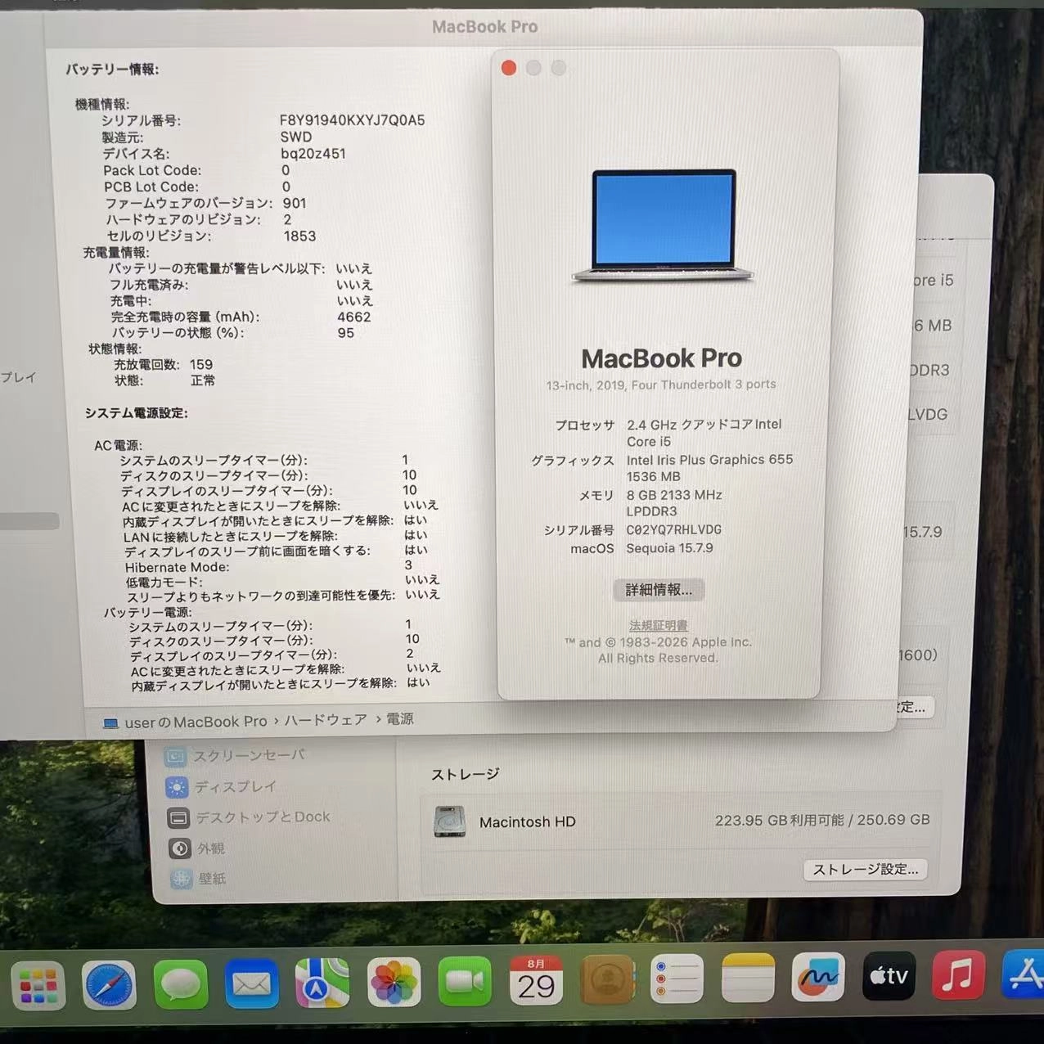Click the computer icon in path bar

click(x=110, y=723)
